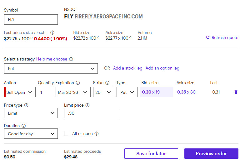Screen dimensions: 240x164
Task: Open the strategy dropdown showing Put
Action: click(51, 69)
